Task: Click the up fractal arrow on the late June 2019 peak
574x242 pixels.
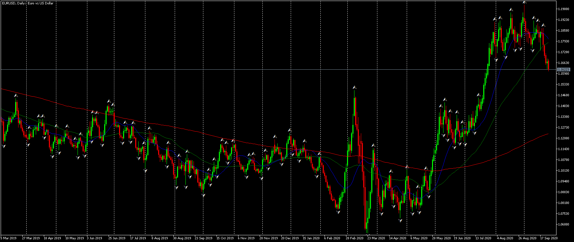Action: point(109,101)
